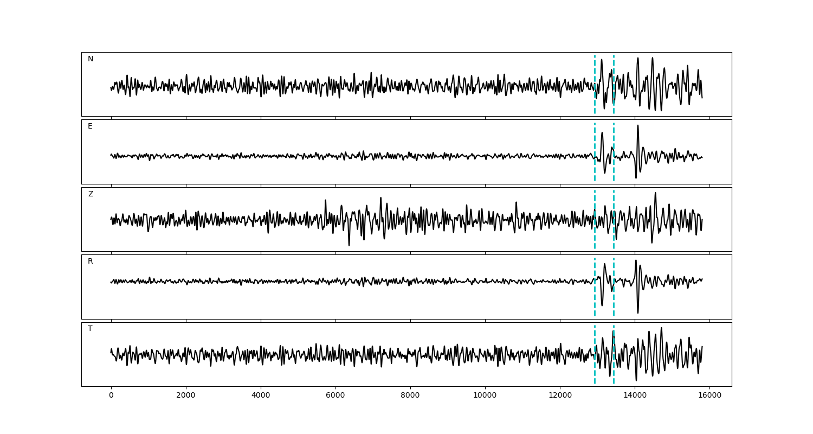Click the x-axis tick label 14000
This screenshot has height=434, width=813.
coord(635,396)
